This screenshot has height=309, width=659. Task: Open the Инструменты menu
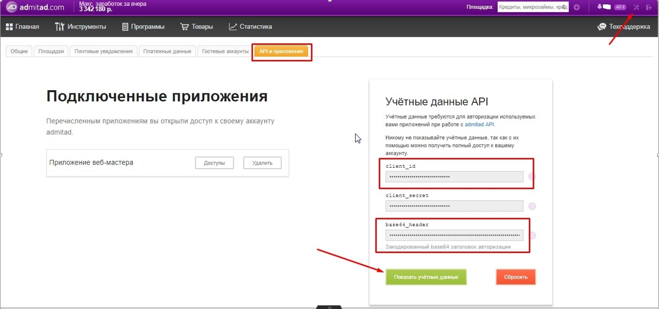pos(81,27)
